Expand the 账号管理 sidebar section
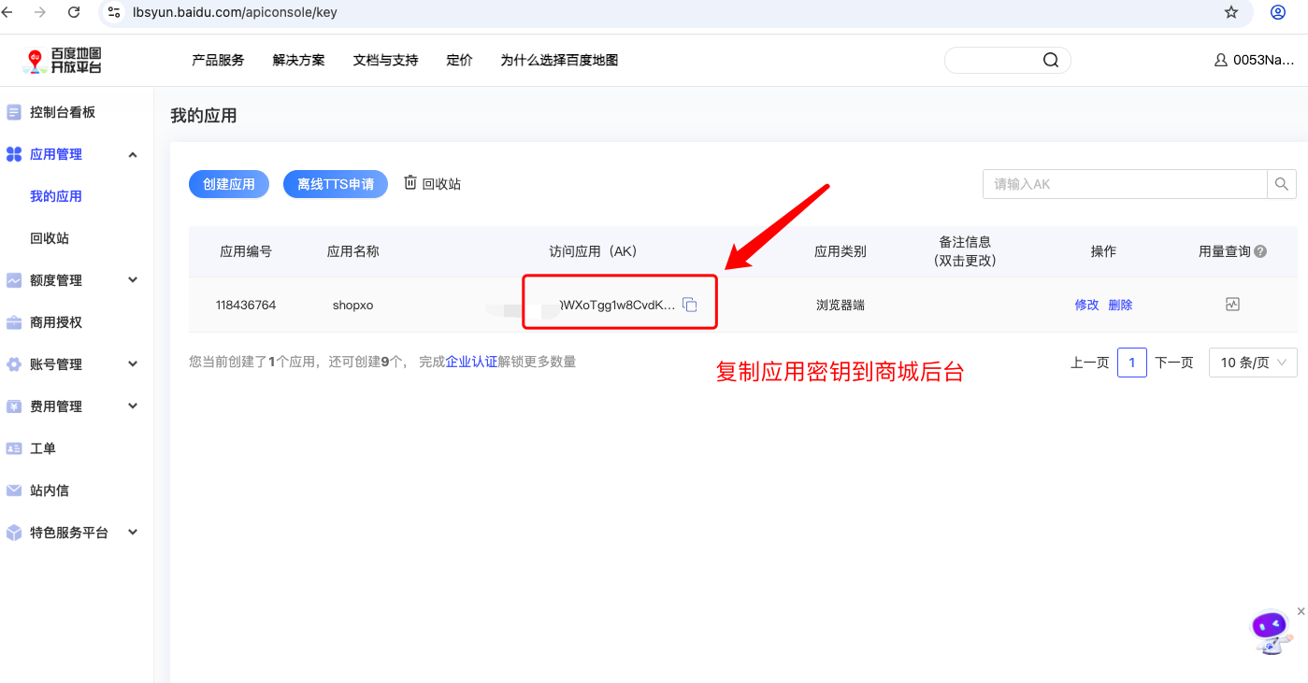This screenshot has width=1308, height=683. click(x=133, y=364)
